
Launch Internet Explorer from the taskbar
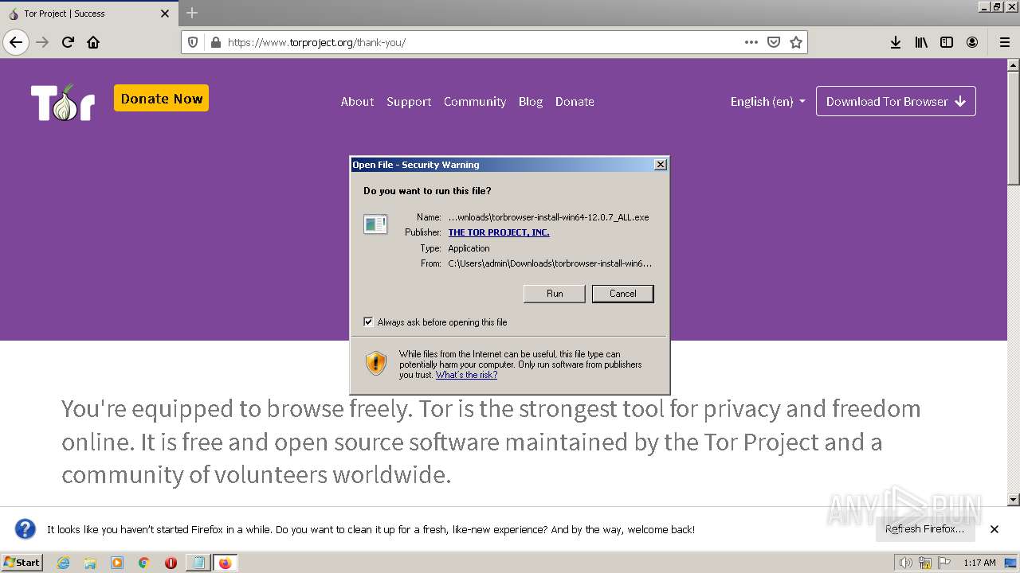pyautogui.click(x=63, y=563)
